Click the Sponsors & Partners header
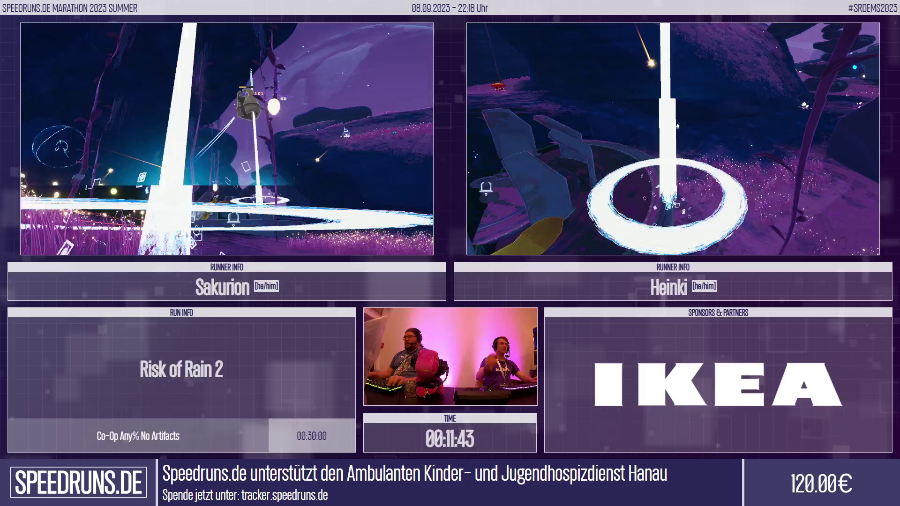The image size is (900, 506). pos(718,313)
